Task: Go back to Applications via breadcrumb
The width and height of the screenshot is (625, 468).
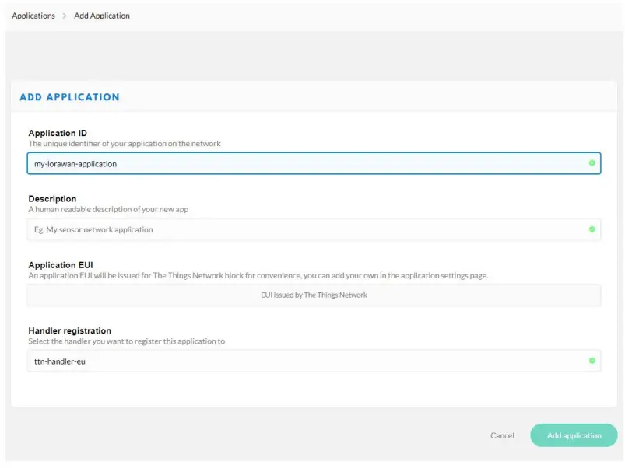Action: pyautogui.click(x=33, y=16)
